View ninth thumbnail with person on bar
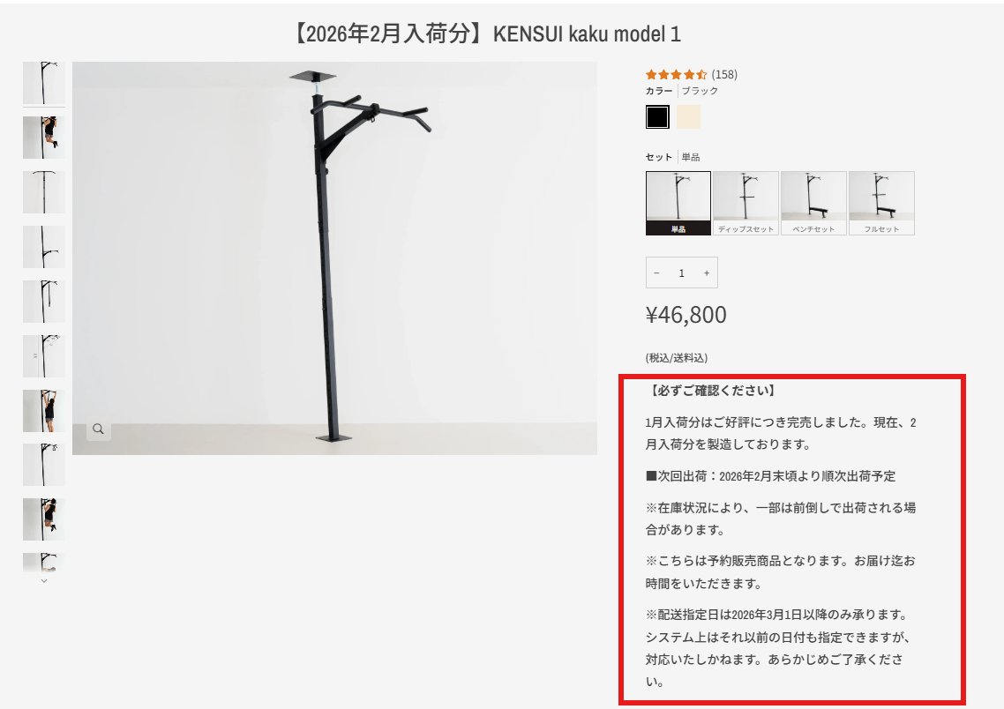The width and height of the screenshot is (1004, 709). (43, 519)
